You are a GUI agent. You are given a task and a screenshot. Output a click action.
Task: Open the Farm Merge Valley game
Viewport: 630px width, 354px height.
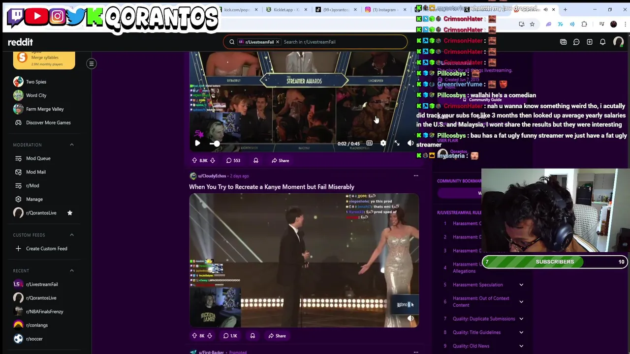(x=44, y=109)
